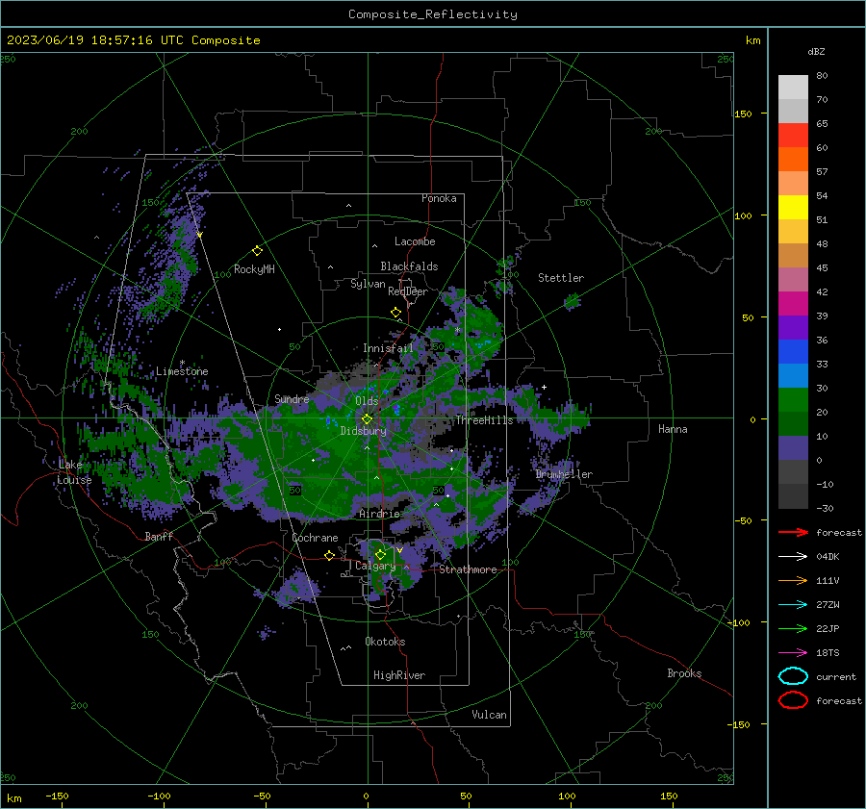Select the cyan 27ZW arrow legend icon
Screen dimensions: 866x809
coord(793,604)
